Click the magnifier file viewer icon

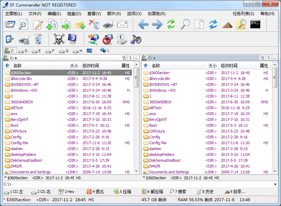point(24,24)
